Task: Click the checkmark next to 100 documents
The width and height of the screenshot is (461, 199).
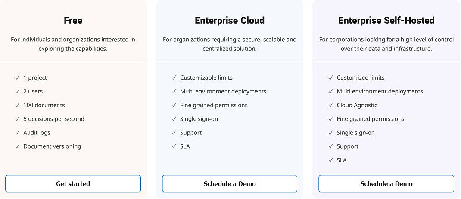Action: pos(18,105)
